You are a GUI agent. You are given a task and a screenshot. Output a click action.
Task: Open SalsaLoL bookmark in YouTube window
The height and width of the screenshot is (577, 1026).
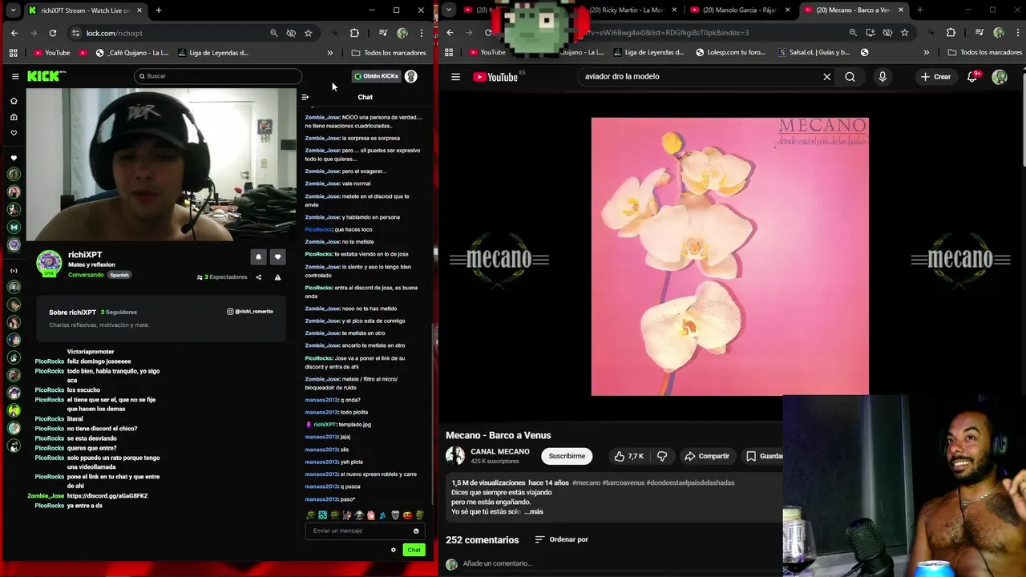814,53
